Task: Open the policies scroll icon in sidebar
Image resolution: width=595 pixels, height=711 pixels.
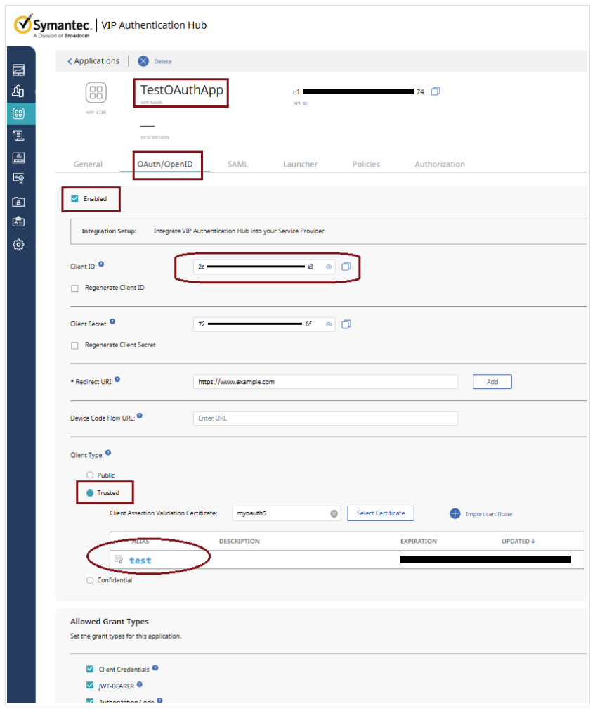Action: click(18, 135)
